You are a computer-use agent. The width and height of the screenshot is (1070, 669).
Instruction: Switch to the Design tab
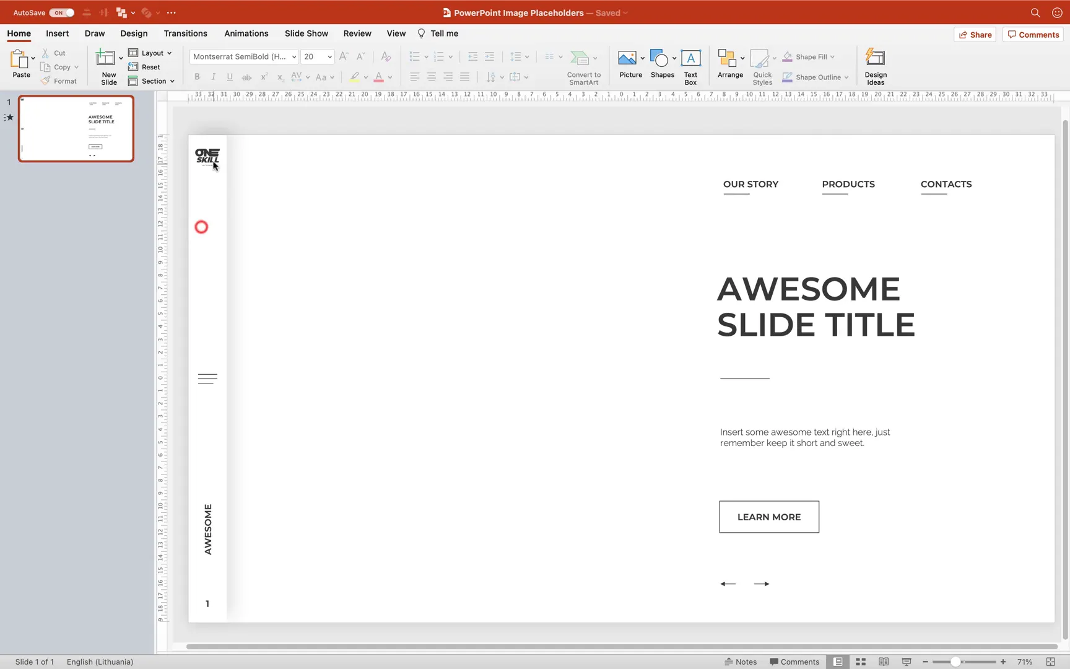point(134,33)
